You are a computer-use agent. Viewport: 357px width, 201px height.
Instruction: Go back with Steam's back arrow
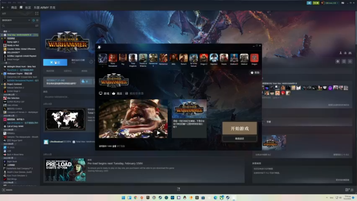click(3, 8)
